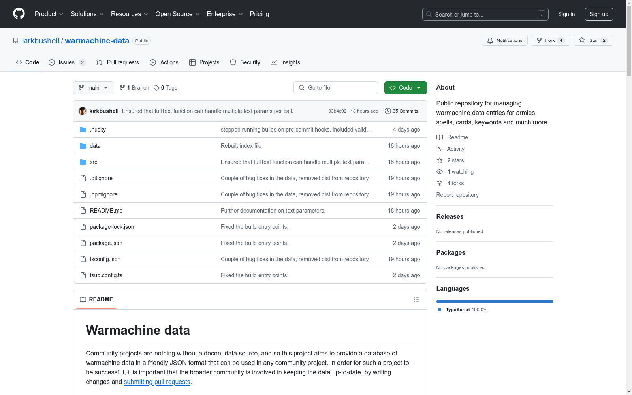Click the data folder icon

click(x=83, y=146)
